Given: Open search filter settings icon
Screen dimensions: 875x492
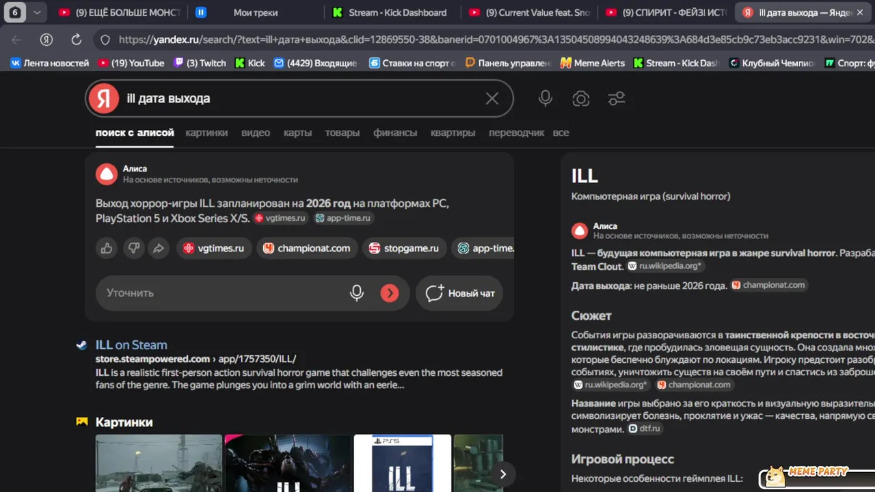Looking at the screenshot, I should coord(617,98).
